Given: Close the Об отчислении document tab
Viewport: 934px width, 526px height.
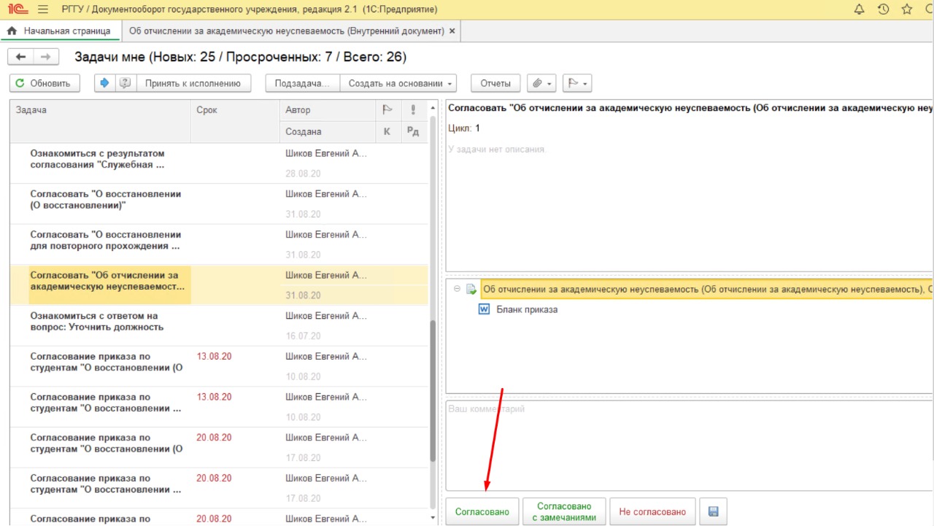Looking at the screenshot, I should [452, 31].
